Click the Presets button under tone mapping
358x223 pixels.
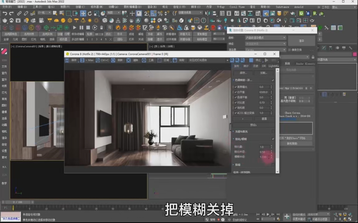[254, 125]
